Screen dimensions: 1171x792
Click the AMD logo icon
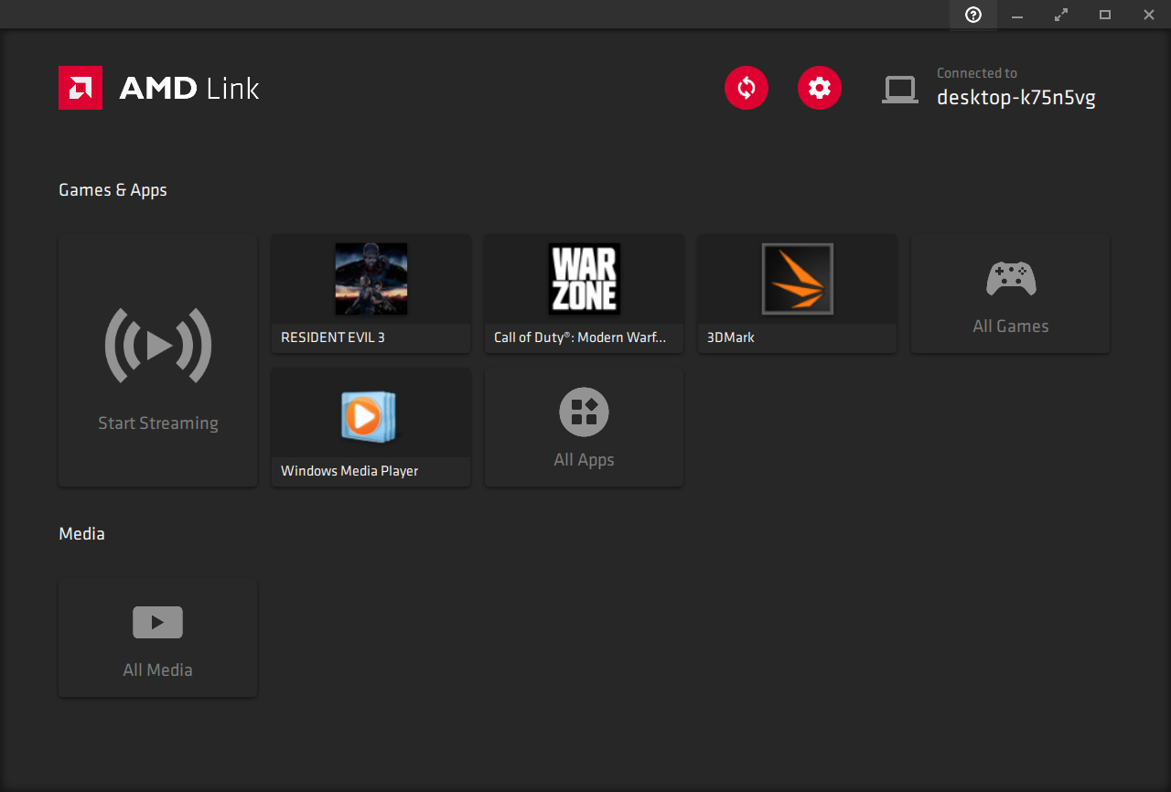point(81,88)
